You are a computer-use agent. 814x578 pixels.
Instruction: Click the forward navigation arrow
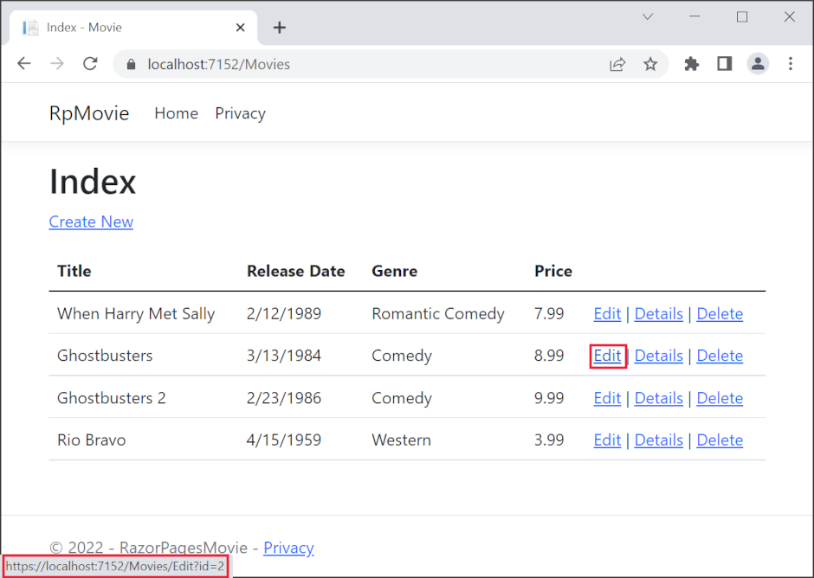click(x=57, y=63)
